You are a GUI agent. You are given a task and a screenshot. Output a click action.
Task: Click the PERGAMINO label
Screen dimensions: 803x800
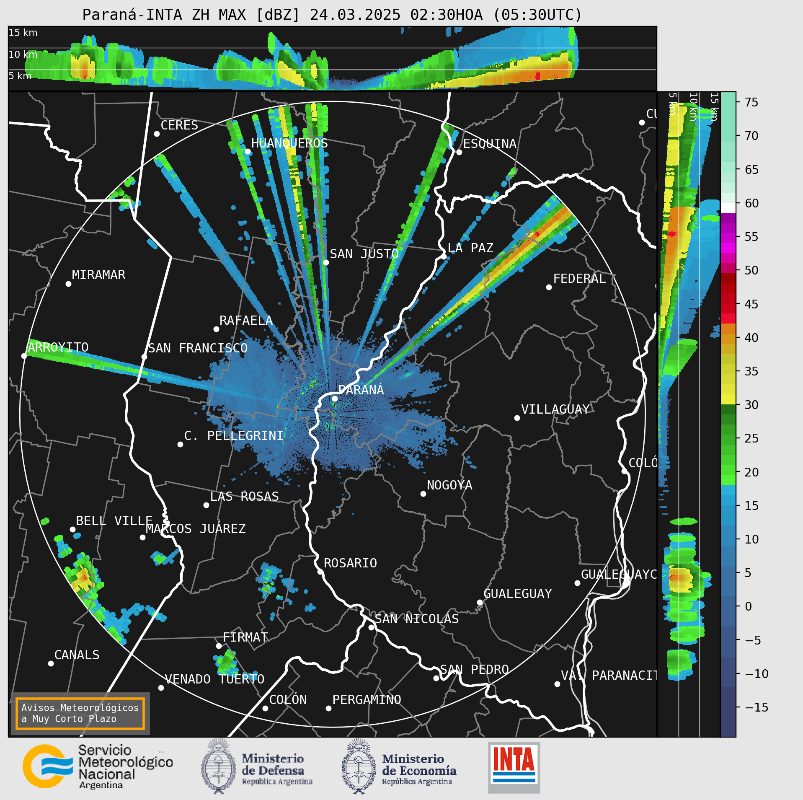367,699
